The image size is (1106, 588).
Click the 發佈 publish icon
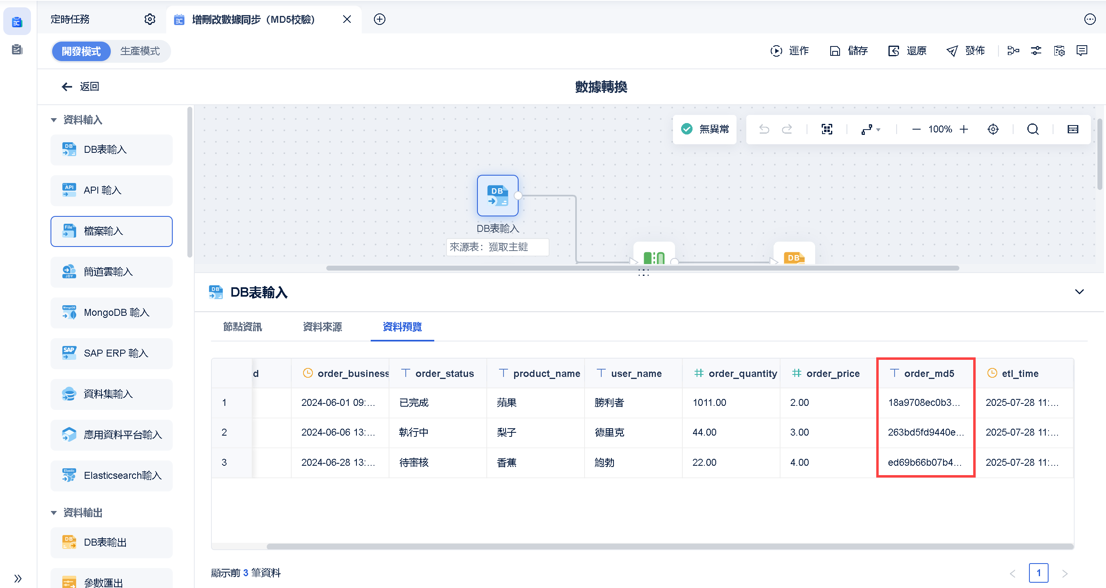click(x=952, y=51)
